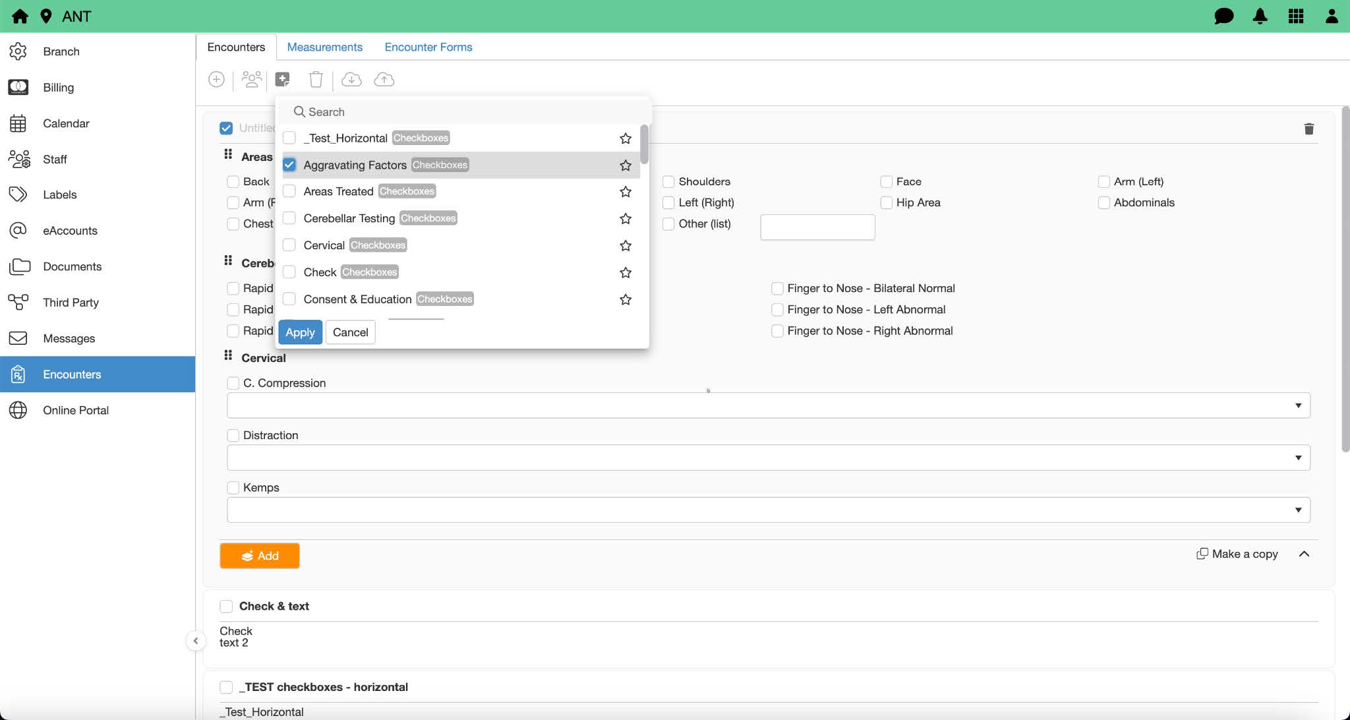
Task: Delete the form section with the black trash icon
Action: pos(1308,129)
